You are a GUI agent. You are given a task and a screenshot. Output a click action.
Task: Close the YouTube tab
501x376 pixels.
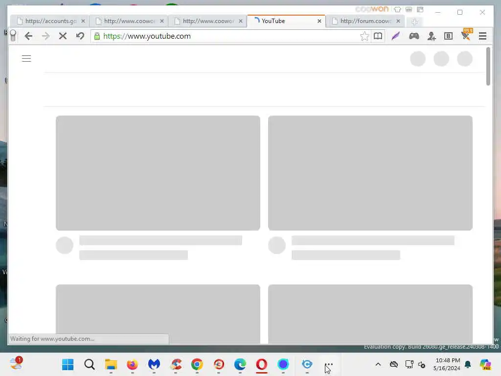[319, 21]
